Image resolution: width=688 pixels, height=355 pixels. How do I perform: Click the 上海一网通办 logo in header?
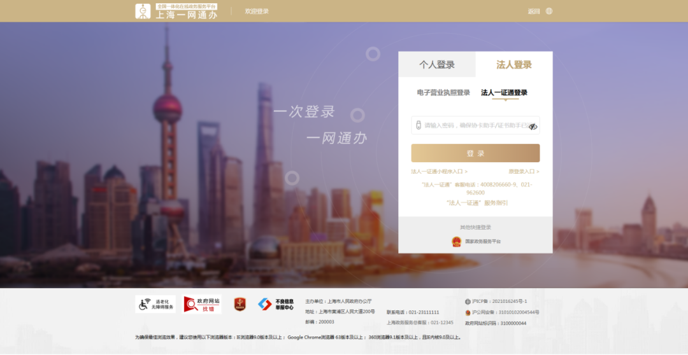[x=176, y=11]
